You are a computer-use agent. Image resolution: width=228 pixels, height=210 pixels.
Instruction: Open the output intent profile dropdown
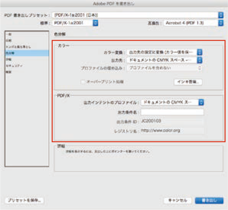point(172,102)
